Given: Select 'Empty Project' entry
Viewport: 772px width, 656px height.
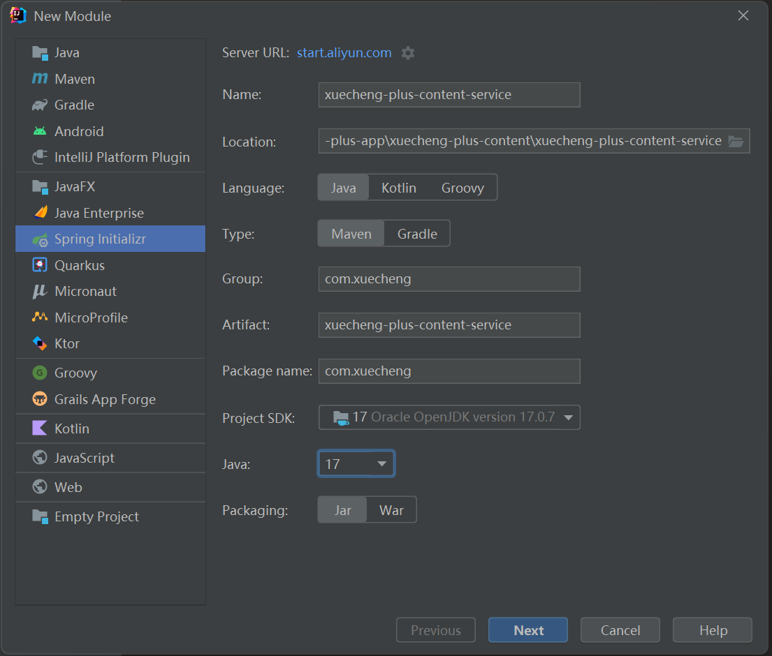Looking at the screenshot, I should click(x=110, y=517).
